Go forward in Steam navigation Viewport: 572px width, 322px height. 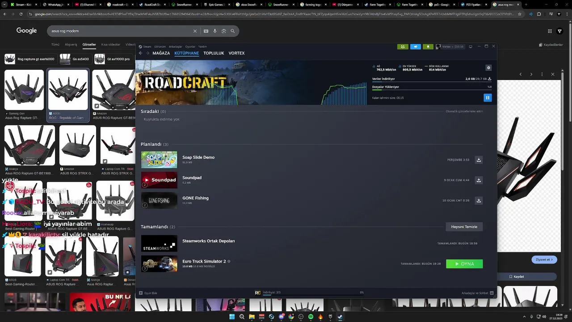click(x=147, y=53)
